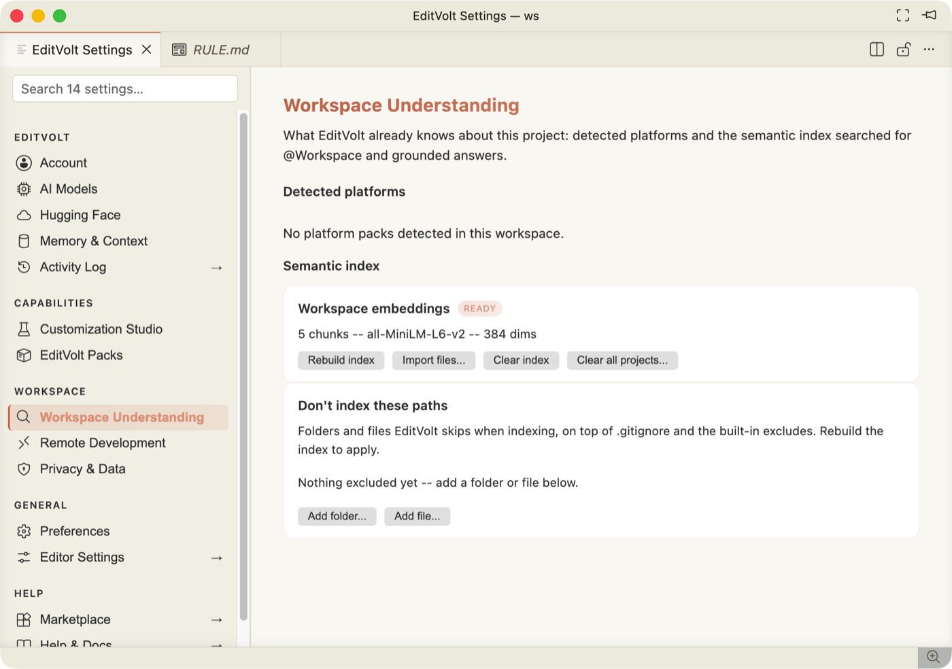The width and height of the screenshot is (952, 669).
Task: Click the Clear index button
Action: pos(521,360)
